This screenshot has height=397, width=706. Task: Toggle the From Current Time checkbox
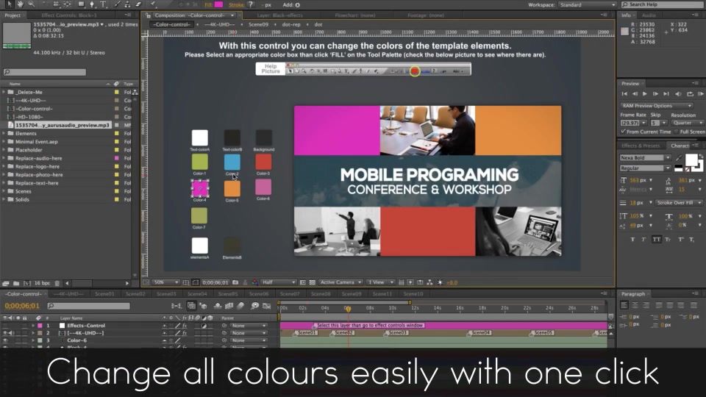tap(623, 132)
